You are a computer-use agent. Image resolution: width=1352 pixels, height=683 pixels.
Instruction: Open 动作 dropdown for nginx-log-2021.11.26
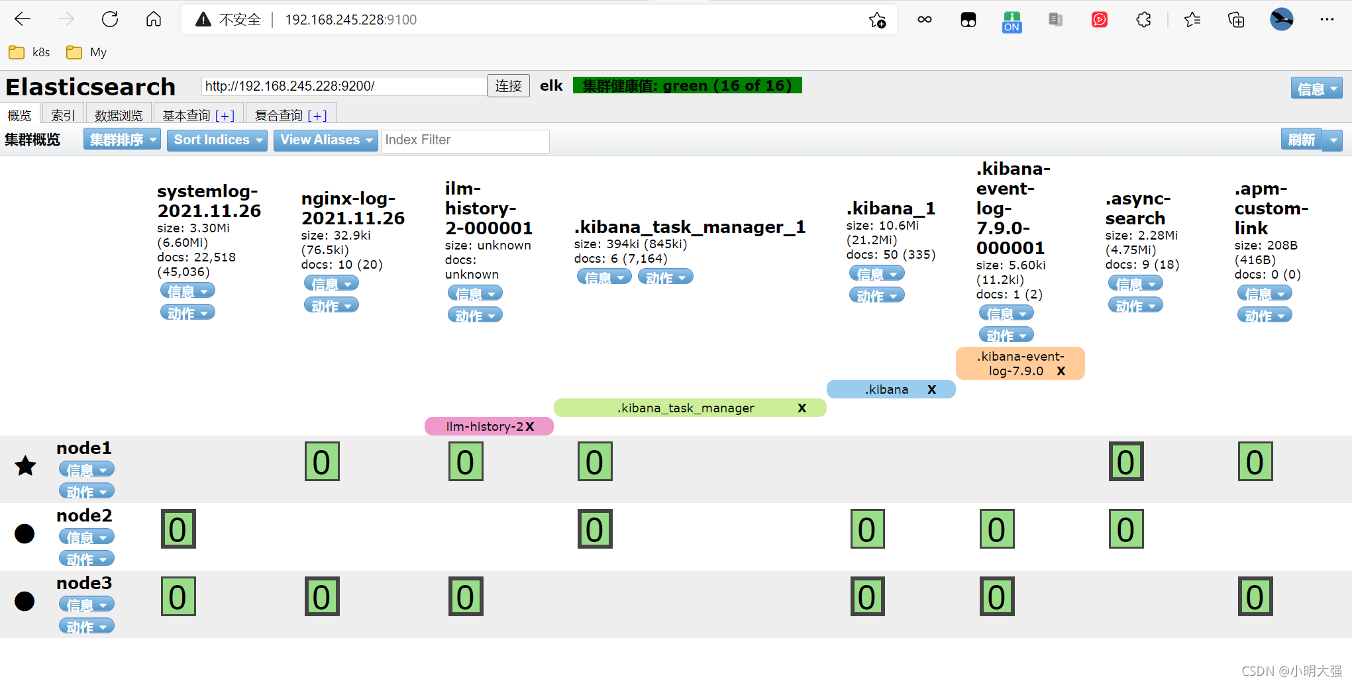pyautogui.click(x=331, y=305)
